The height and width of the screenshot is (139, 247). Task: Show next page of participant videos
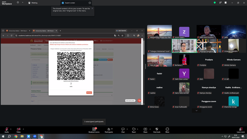(x=196, y=111)
